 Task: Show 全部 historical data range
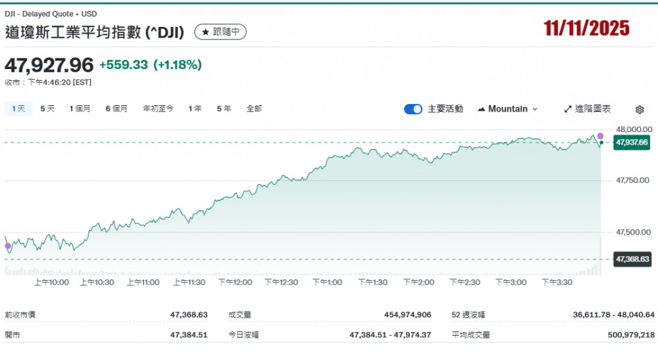pyautogui.click(x=254, y=108)
